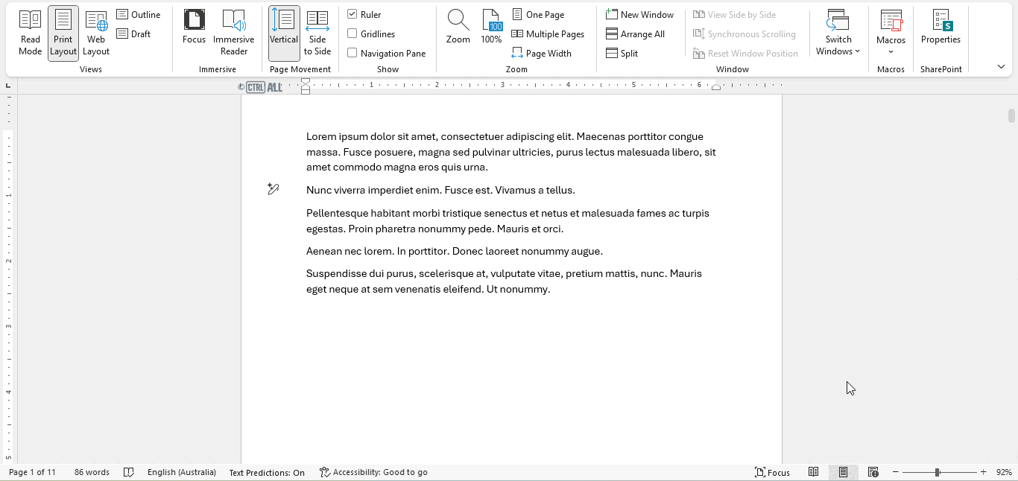The width and height of the screenshot is (1018, 481).
Task: Create a New Window
Action: 639,13
